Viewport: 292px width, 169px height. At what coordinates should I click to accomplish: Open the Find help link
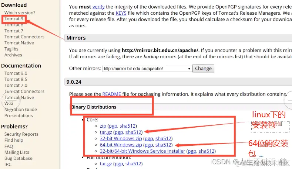coord(14,140)
